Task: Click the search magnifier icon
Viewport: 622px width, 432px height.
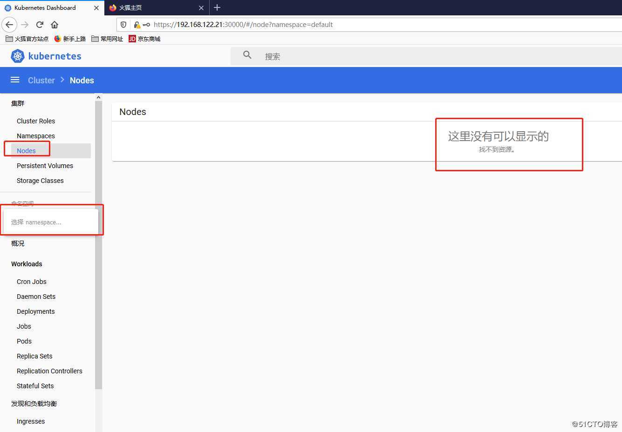Action: (247, 55)
